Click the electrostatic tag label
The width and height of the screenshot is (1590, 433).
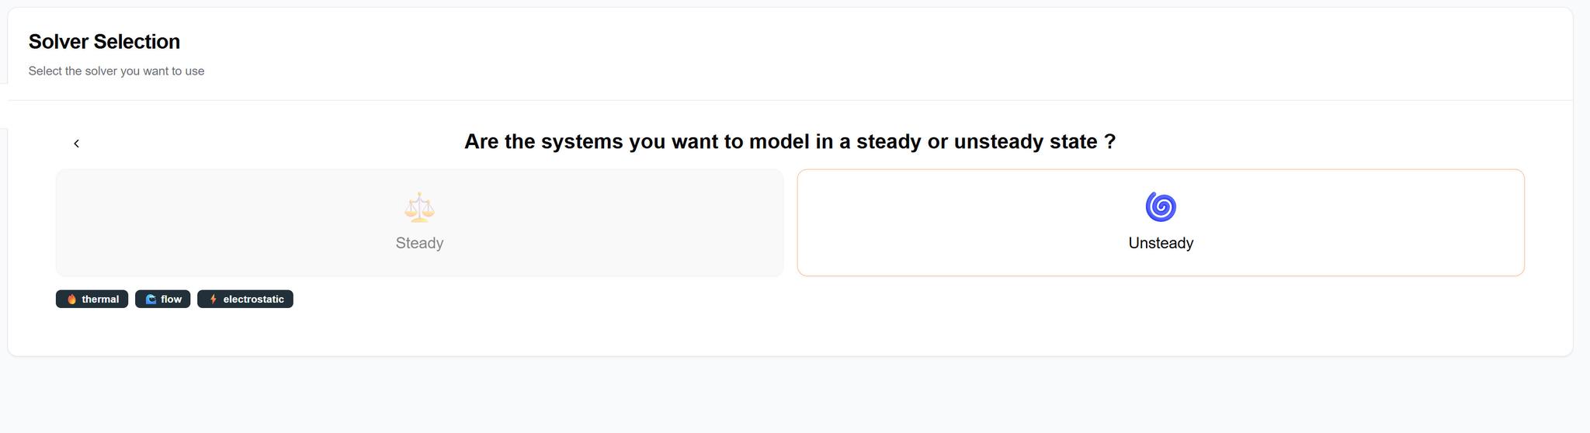point(253,300)
